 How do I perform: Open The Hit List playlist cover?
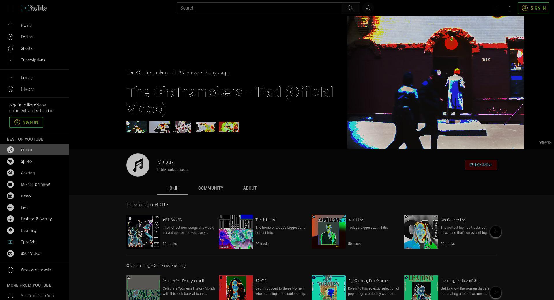click(236, 232)
